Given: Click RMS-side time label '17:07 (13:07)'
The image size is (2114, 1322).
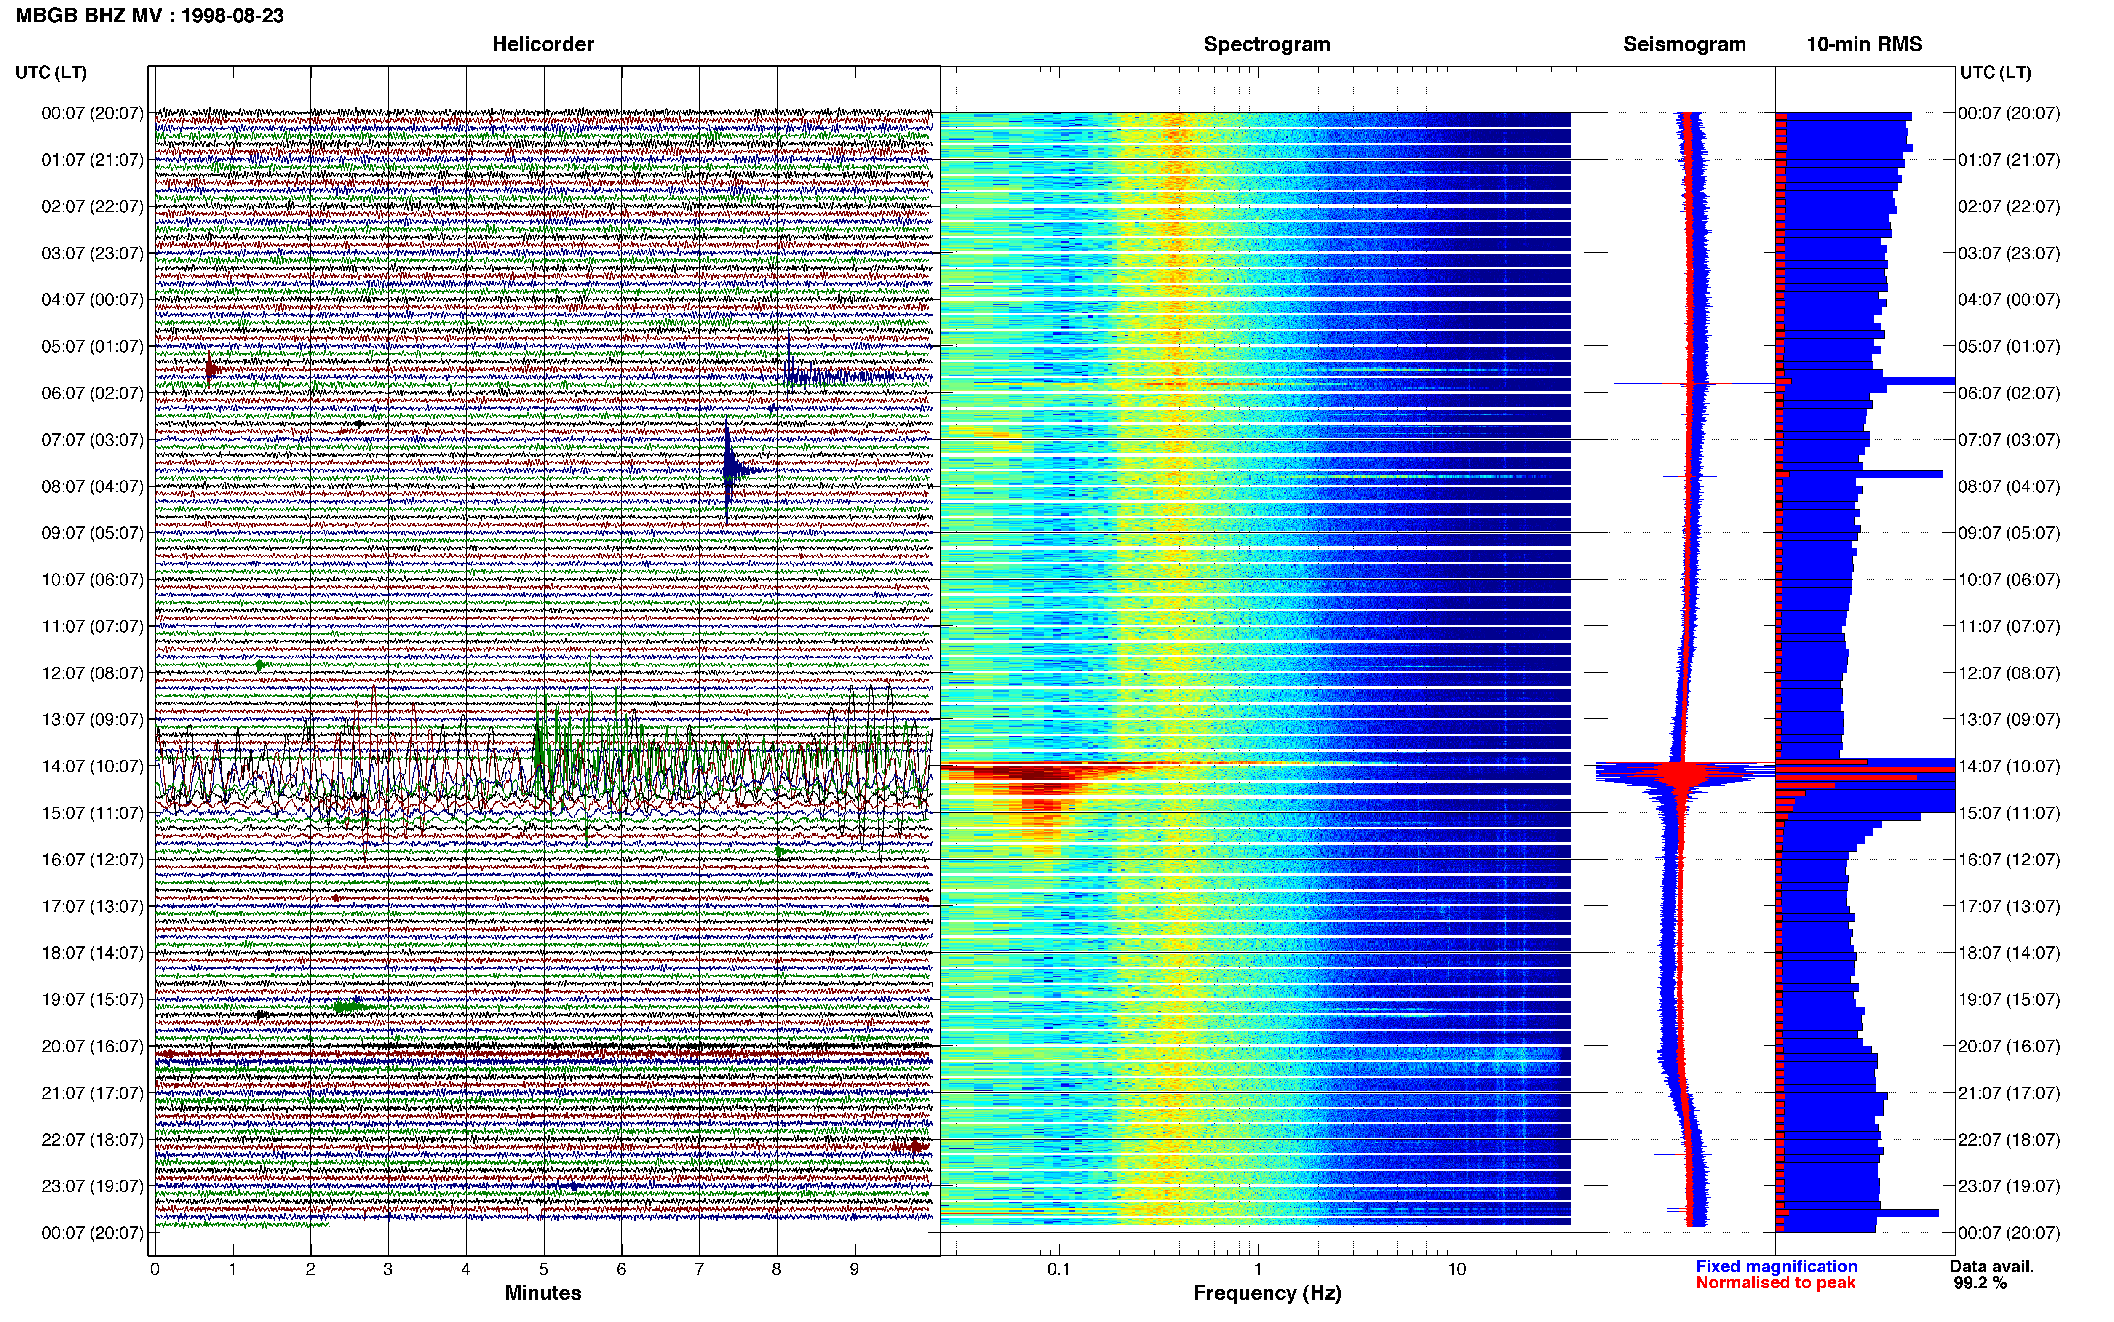Looking at the screenshot, I should pyautogui.click(x=2009, y=907).
